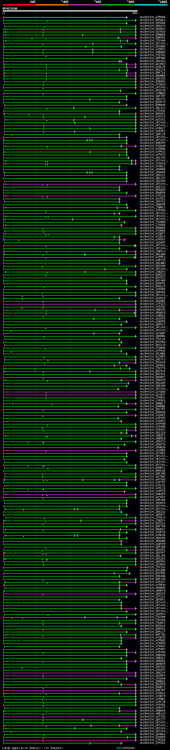Screen dimensions: 170x750
Task: Click the cyan ~100% identity legend bar
Action: click(x=151, y=5)
